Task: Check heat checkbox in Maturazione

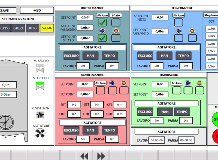Action: tap(199, 90)
